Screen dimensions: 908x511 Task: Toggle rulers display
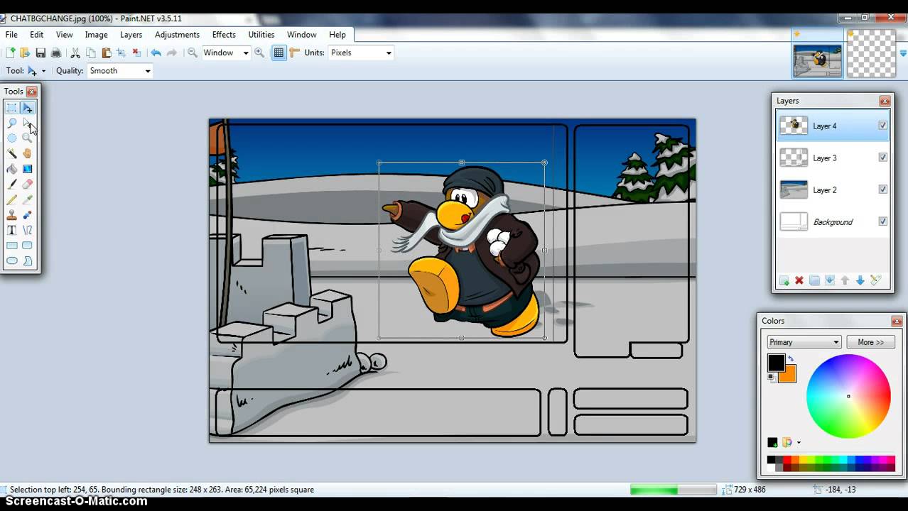point(294,53)
